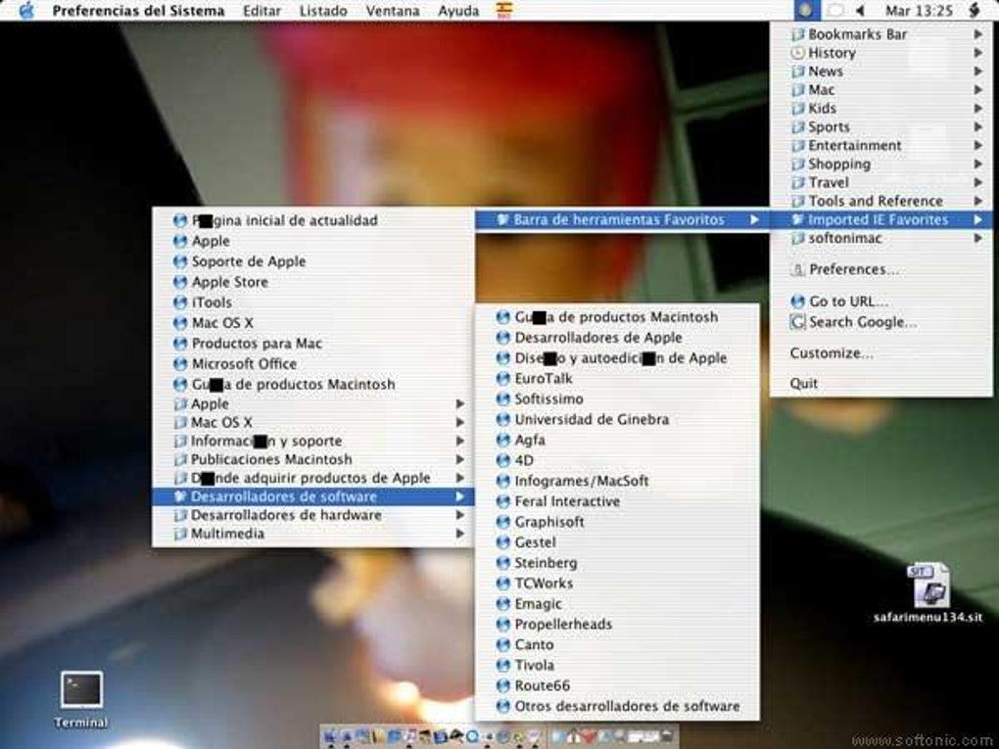
Task: Open the Ayuda menu
Action: pos(458,11)
